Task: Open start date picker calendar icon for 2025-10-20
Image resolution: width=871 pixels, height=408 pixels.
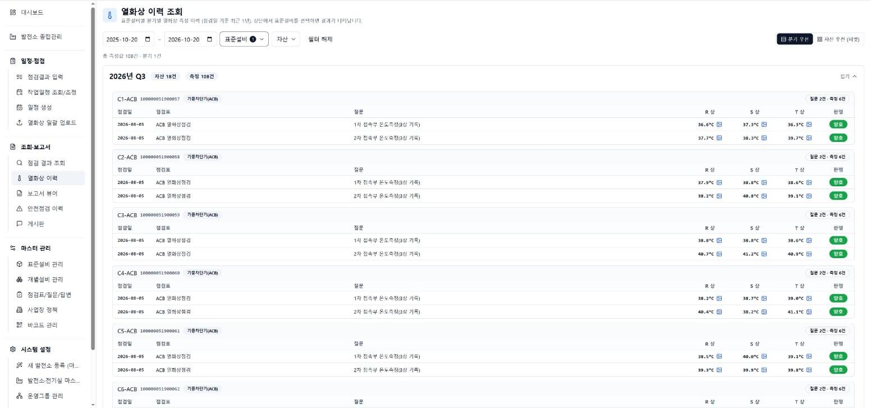Action: coord(148,39)
